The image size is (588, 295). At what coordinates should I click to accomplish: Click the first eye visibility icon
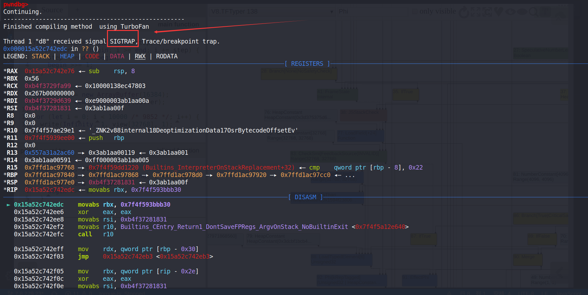coord(510,12)
